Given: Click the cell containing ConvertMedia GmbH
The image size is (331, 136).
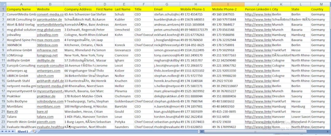Looking at the screenshot, I should click(21, 14).
